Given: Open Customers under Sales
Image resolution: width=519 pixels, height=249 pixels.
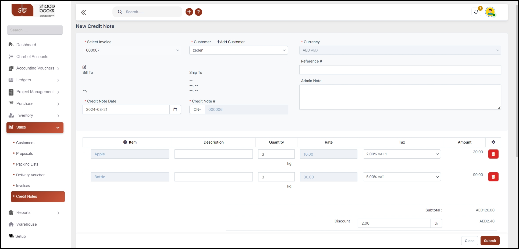Looking at the screenshot, I should (x=25, y=143).
